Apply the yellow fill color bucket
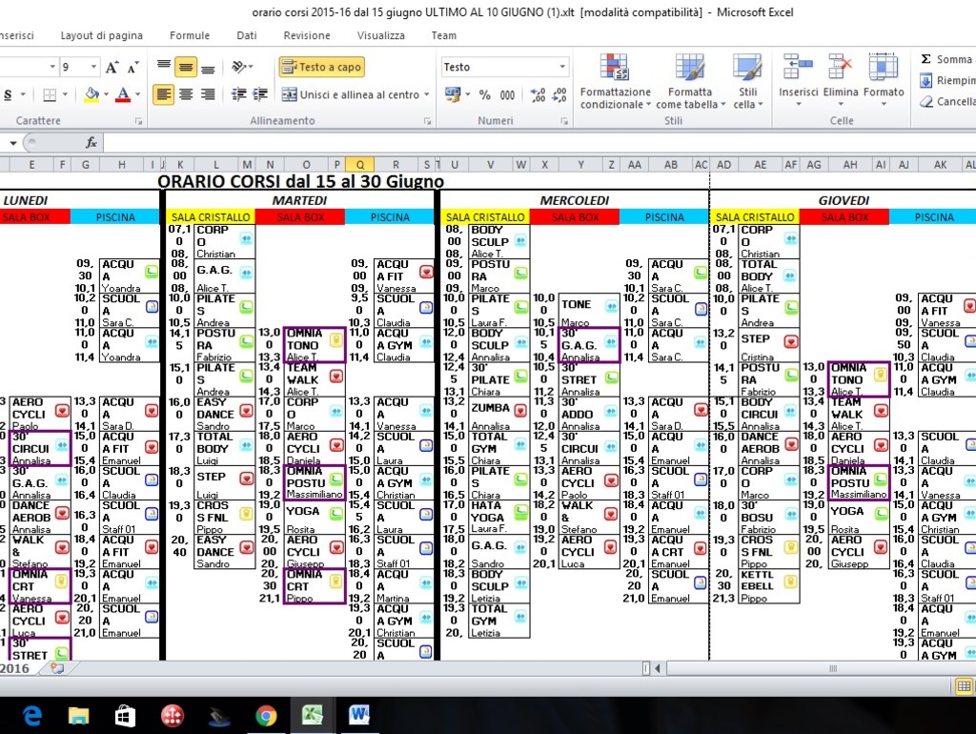Image resolution: width=976 pixels, height=734 pixels. pos(91,94)
